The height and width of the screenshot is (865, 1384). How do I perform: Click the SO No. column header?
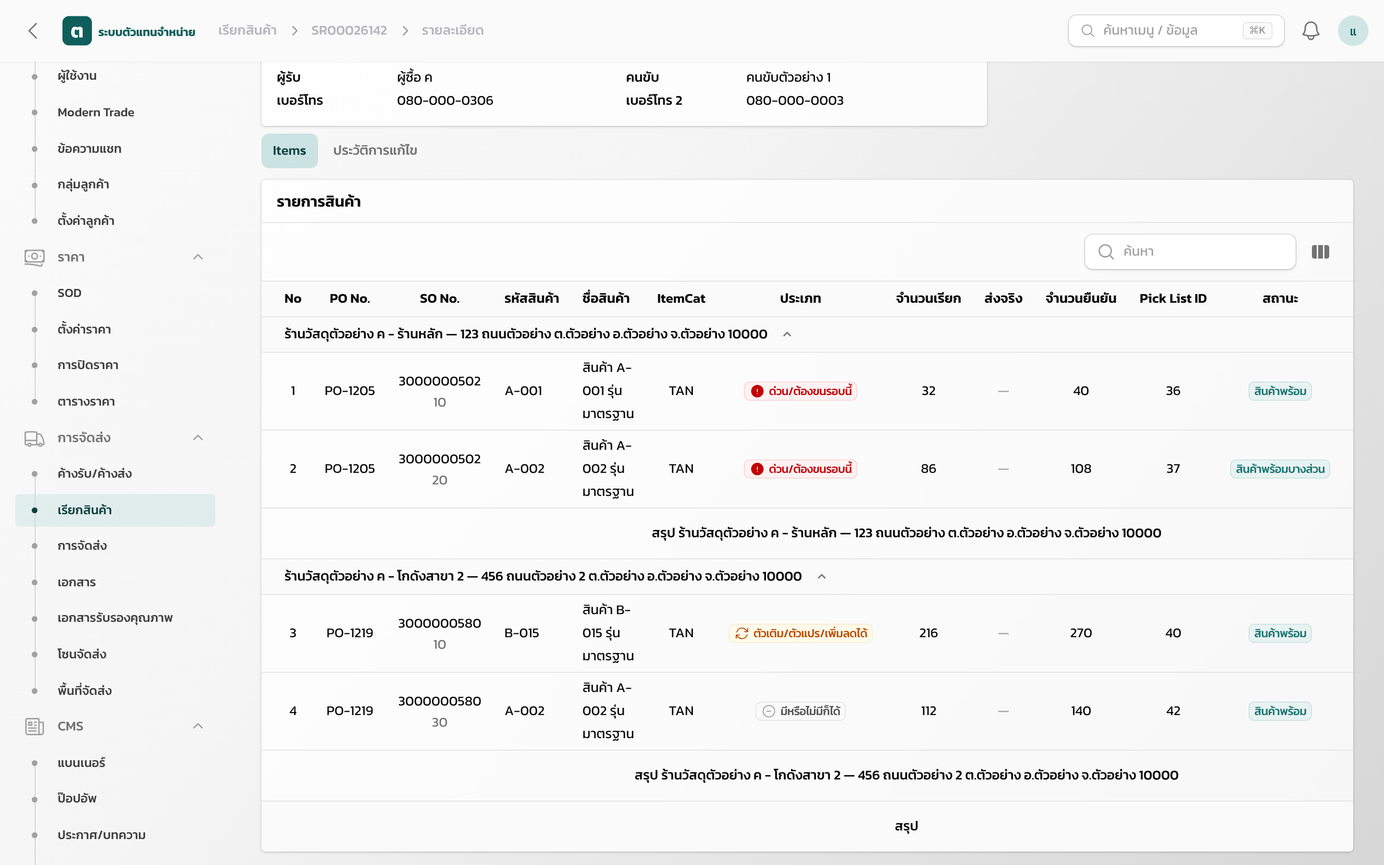tap(439, 298)
